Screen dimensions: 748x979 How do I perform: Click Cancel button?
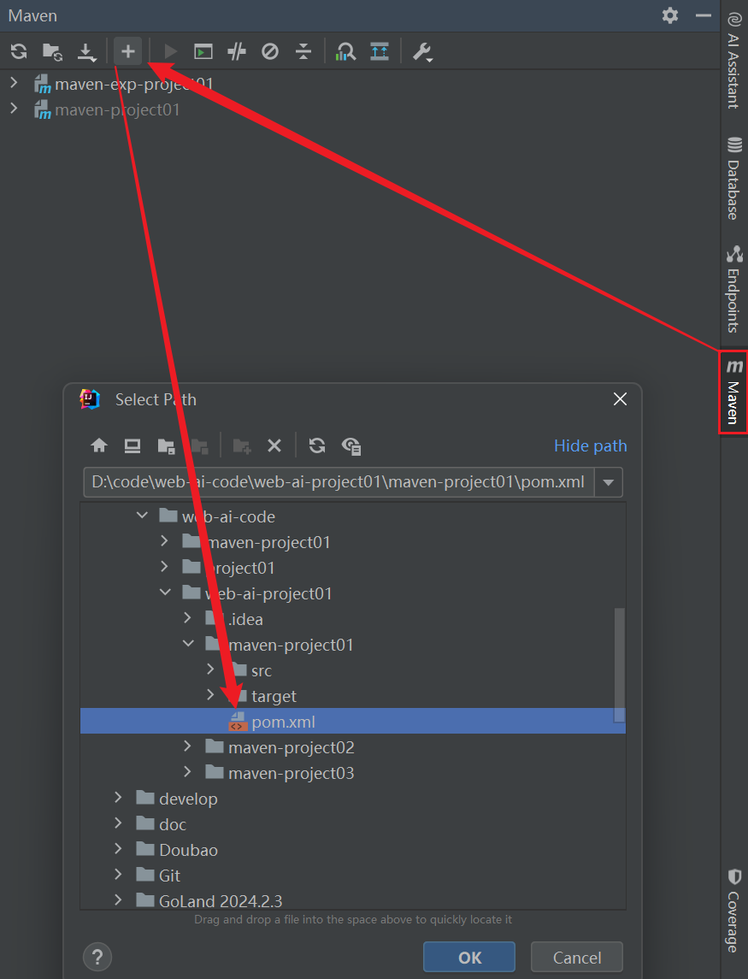[577, 957]
